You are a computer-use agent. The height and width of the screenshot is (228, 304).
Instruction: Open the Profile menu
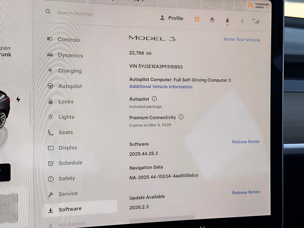(x=172, y=18)
